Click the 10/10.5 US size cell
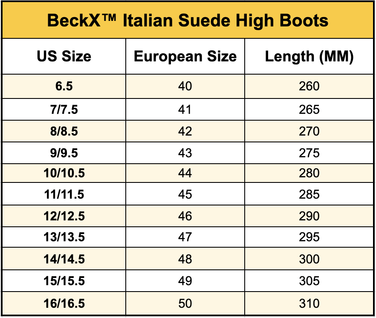The width and height of the screenshot is (376, 318). pyautogui.click(x=64, y=173)
